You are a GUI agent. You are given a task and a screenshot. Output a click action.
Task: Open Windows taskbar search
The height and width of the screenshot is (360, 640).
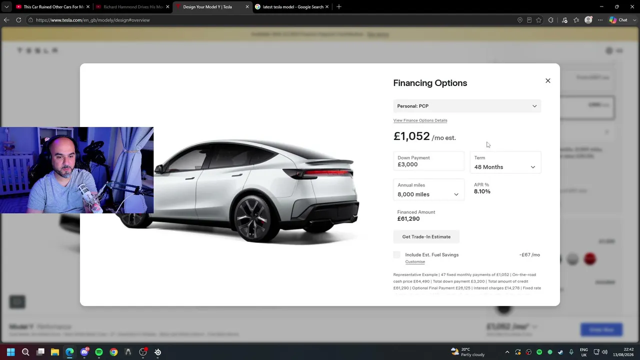(25, 352)
